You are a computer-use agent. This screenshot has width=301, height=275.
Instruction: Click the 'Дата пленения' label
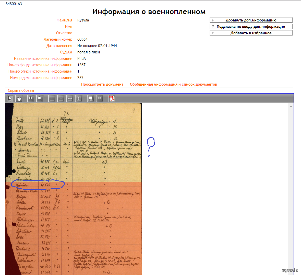[59, 46]
